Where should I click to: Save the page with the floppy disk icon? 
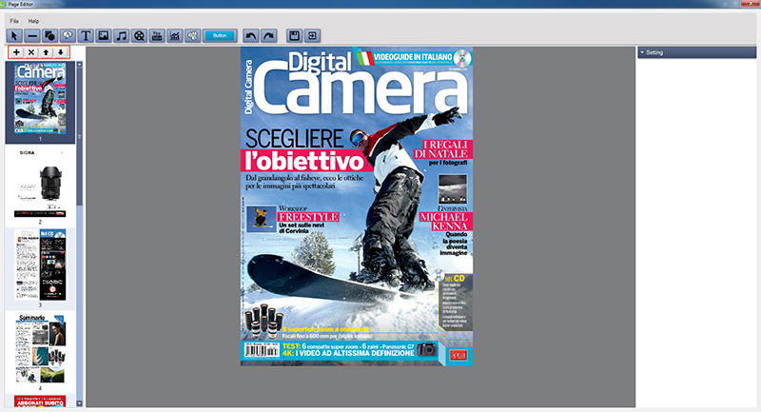pyautogui.click(x=294, y=35)
